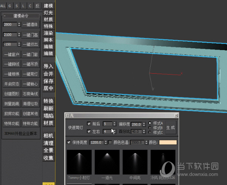The width and height of the screenshot is (227, 185).
Task: Click the 保持亮度 value spinner arrows
Action: [x=105, y=142]
